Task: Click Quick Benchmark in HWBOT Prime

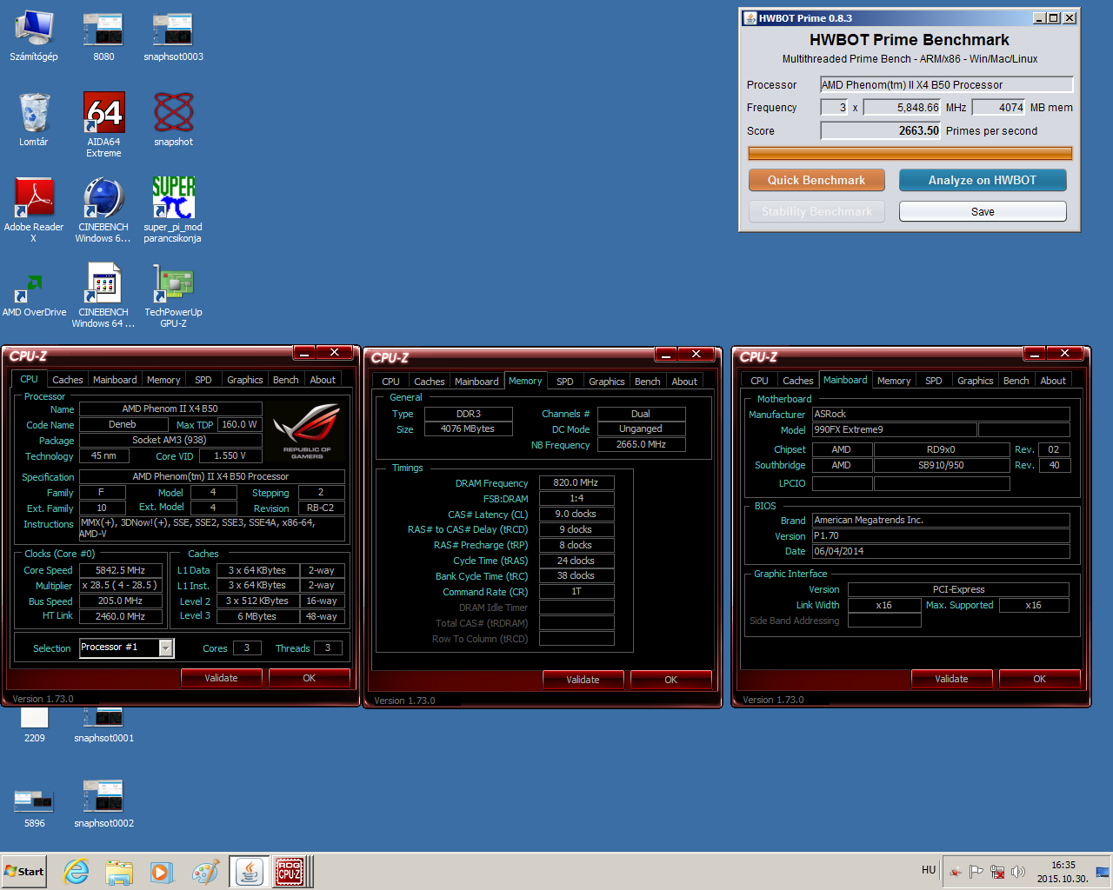Action: tap(816, 180)
